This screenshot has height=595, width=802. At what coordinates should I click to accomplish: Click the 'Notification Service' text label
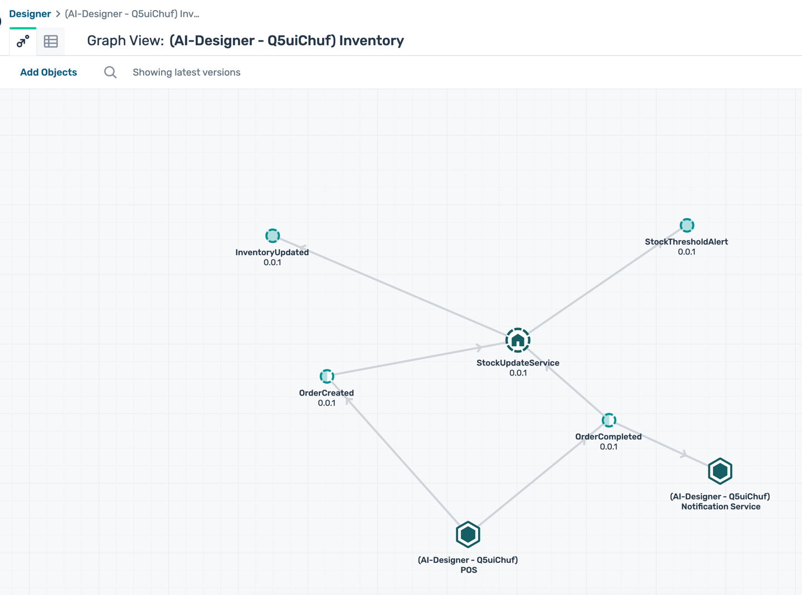[x=720, y=506]
